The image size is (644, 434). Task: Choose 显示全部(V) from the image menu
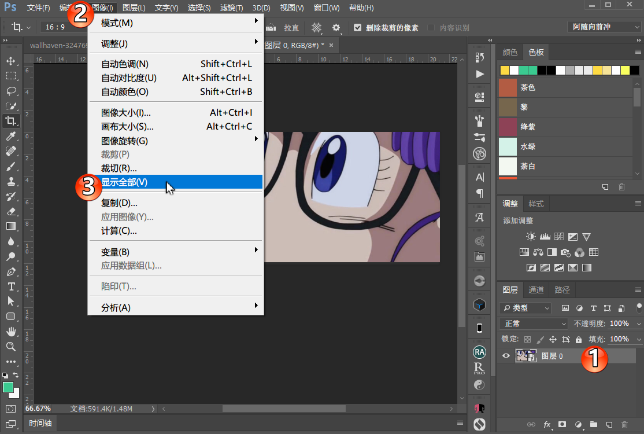[124, 182]
